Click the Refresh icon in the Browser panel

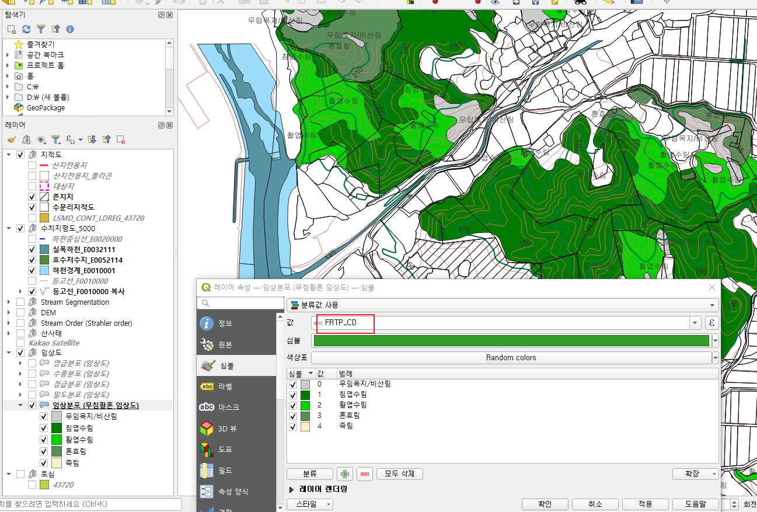point(25,29)
